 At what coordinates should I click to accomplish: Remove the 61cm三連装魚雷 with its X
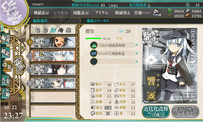[x=136, y=53]
